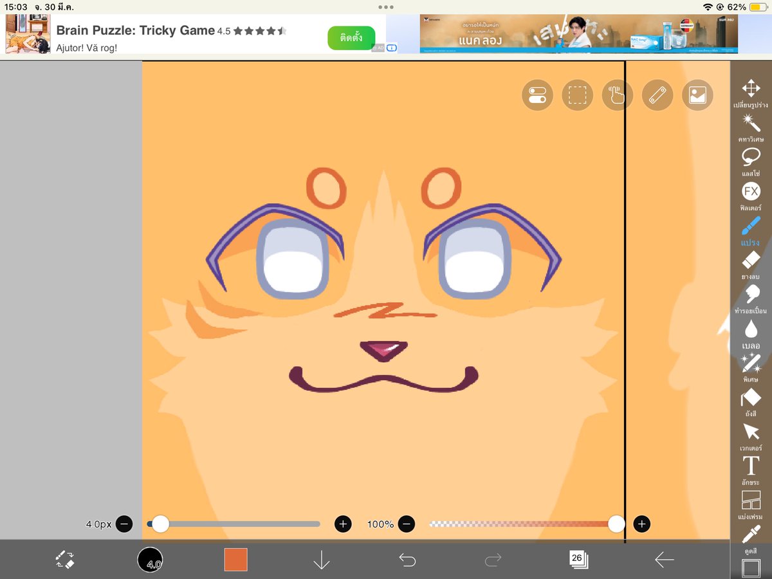
Task: Tap the down arrow hide toolbar button
Action: [x=321, y=560]
